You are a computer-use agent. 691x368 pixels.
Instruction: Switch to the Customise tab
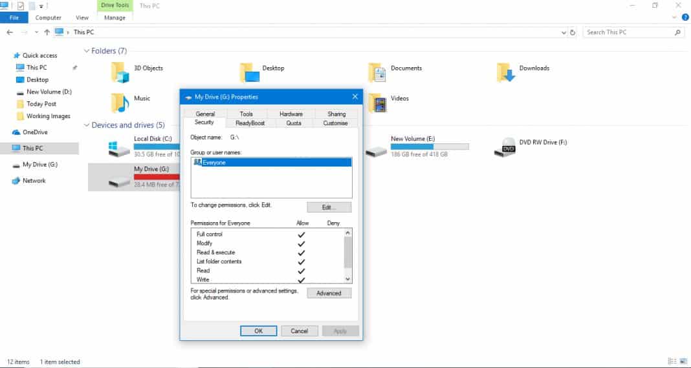click(x=335, y=123)
